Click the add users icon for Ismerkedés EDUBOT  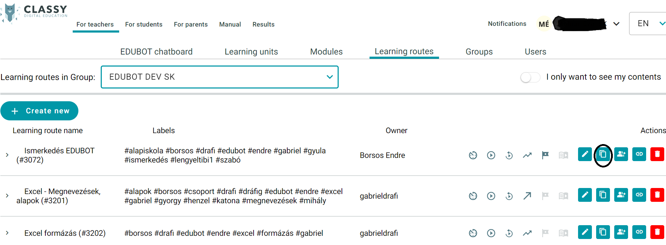[621, 154]
